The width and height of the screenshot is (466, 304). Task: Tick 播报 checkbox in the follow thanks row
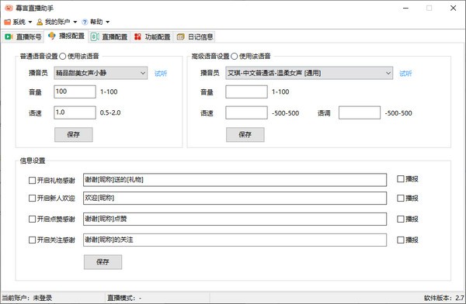pyautogui.click(x=401, y=240)
